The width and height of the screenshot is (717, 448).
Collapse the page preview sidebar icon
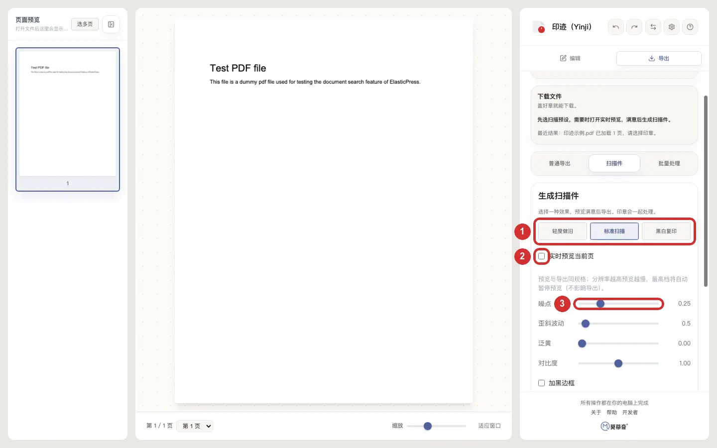point(111,24)
